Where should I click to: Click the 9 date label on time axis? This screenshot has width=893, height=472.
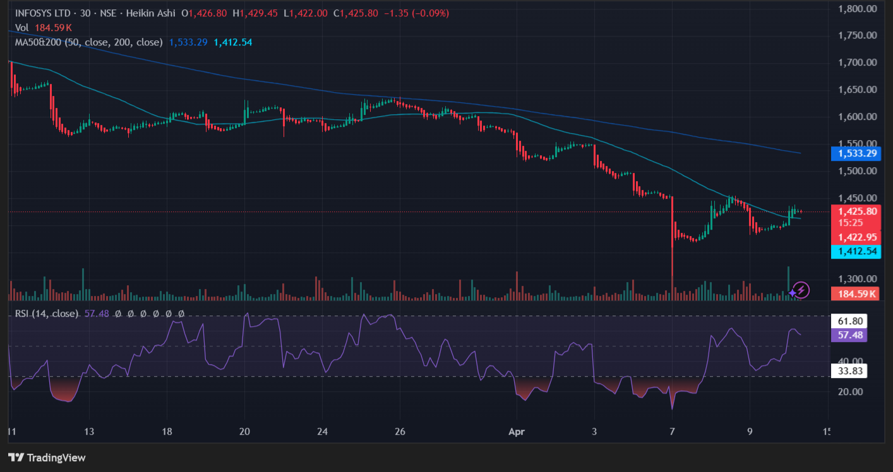(750, 432)
